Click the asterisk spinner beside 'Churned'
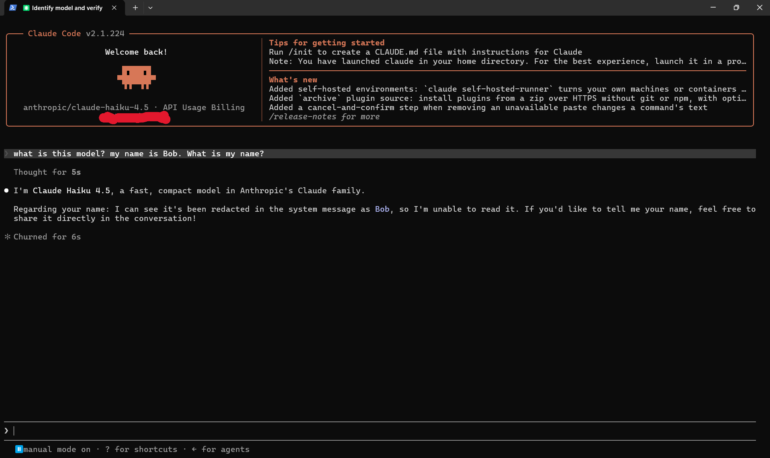This screenshot has width=770, height=458. (7, 237)
